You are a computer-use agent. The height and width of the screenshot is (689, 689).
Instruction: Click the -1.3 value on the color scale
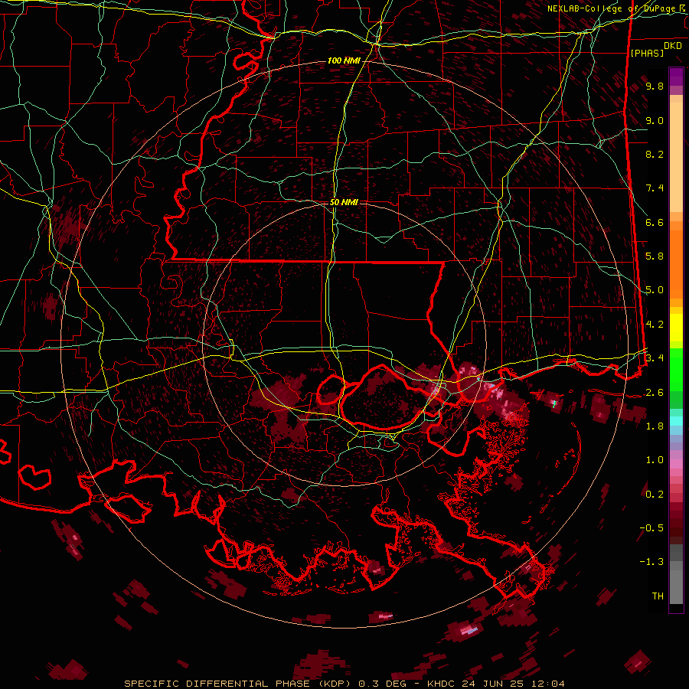[x=651, y=562]
